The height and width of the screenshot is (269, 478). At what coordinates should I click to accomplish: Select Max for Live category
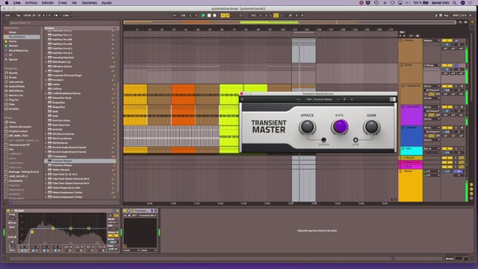(x=16, y=96)
